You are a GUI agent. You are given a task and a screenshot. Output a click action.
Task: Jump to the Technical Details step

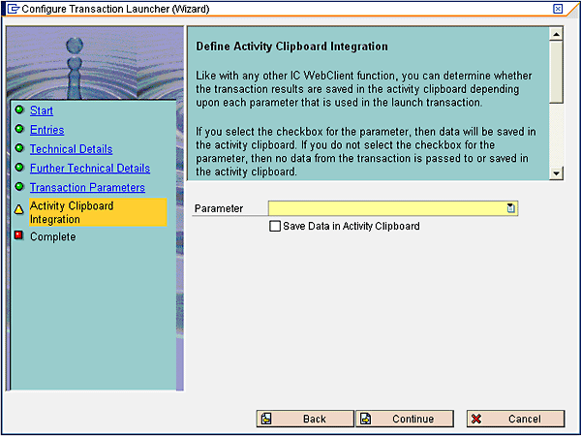pyautogui.click(x=71, y=149)
